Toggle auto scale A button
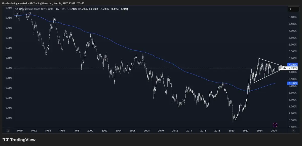 click(293, 131)
